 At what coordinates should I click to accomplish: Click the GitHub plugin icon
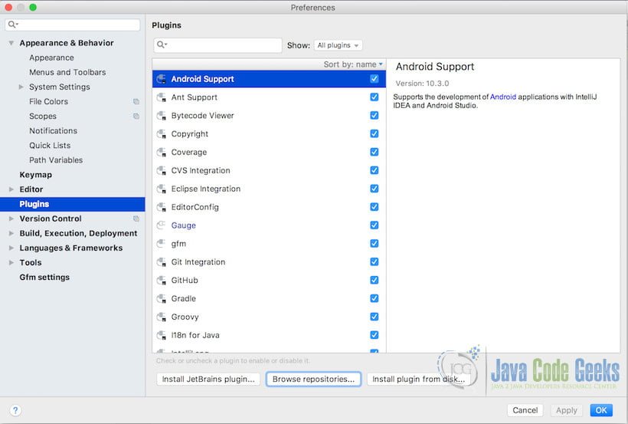(162, 281)
